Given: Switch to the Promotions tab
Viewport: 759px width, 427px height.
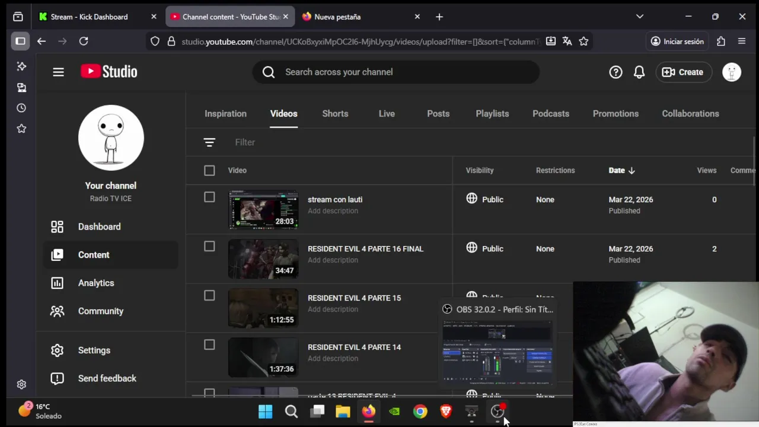Looking at the screenshot, I should (616, 114).
